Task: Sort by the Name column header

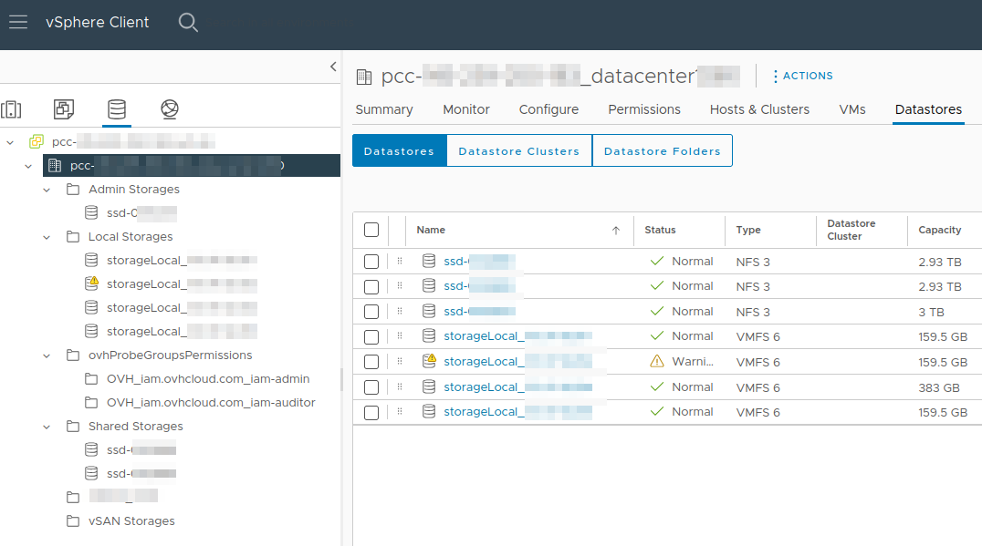Action: point(431,230)
